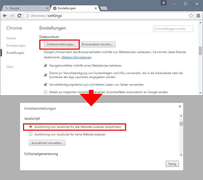Switch to the Google tab
This screenshot has width=203, height=180.
(25, 8)
